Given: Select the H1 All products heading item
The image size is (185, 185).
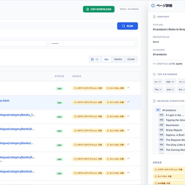Looking at the screenshot, I should 166,110.
